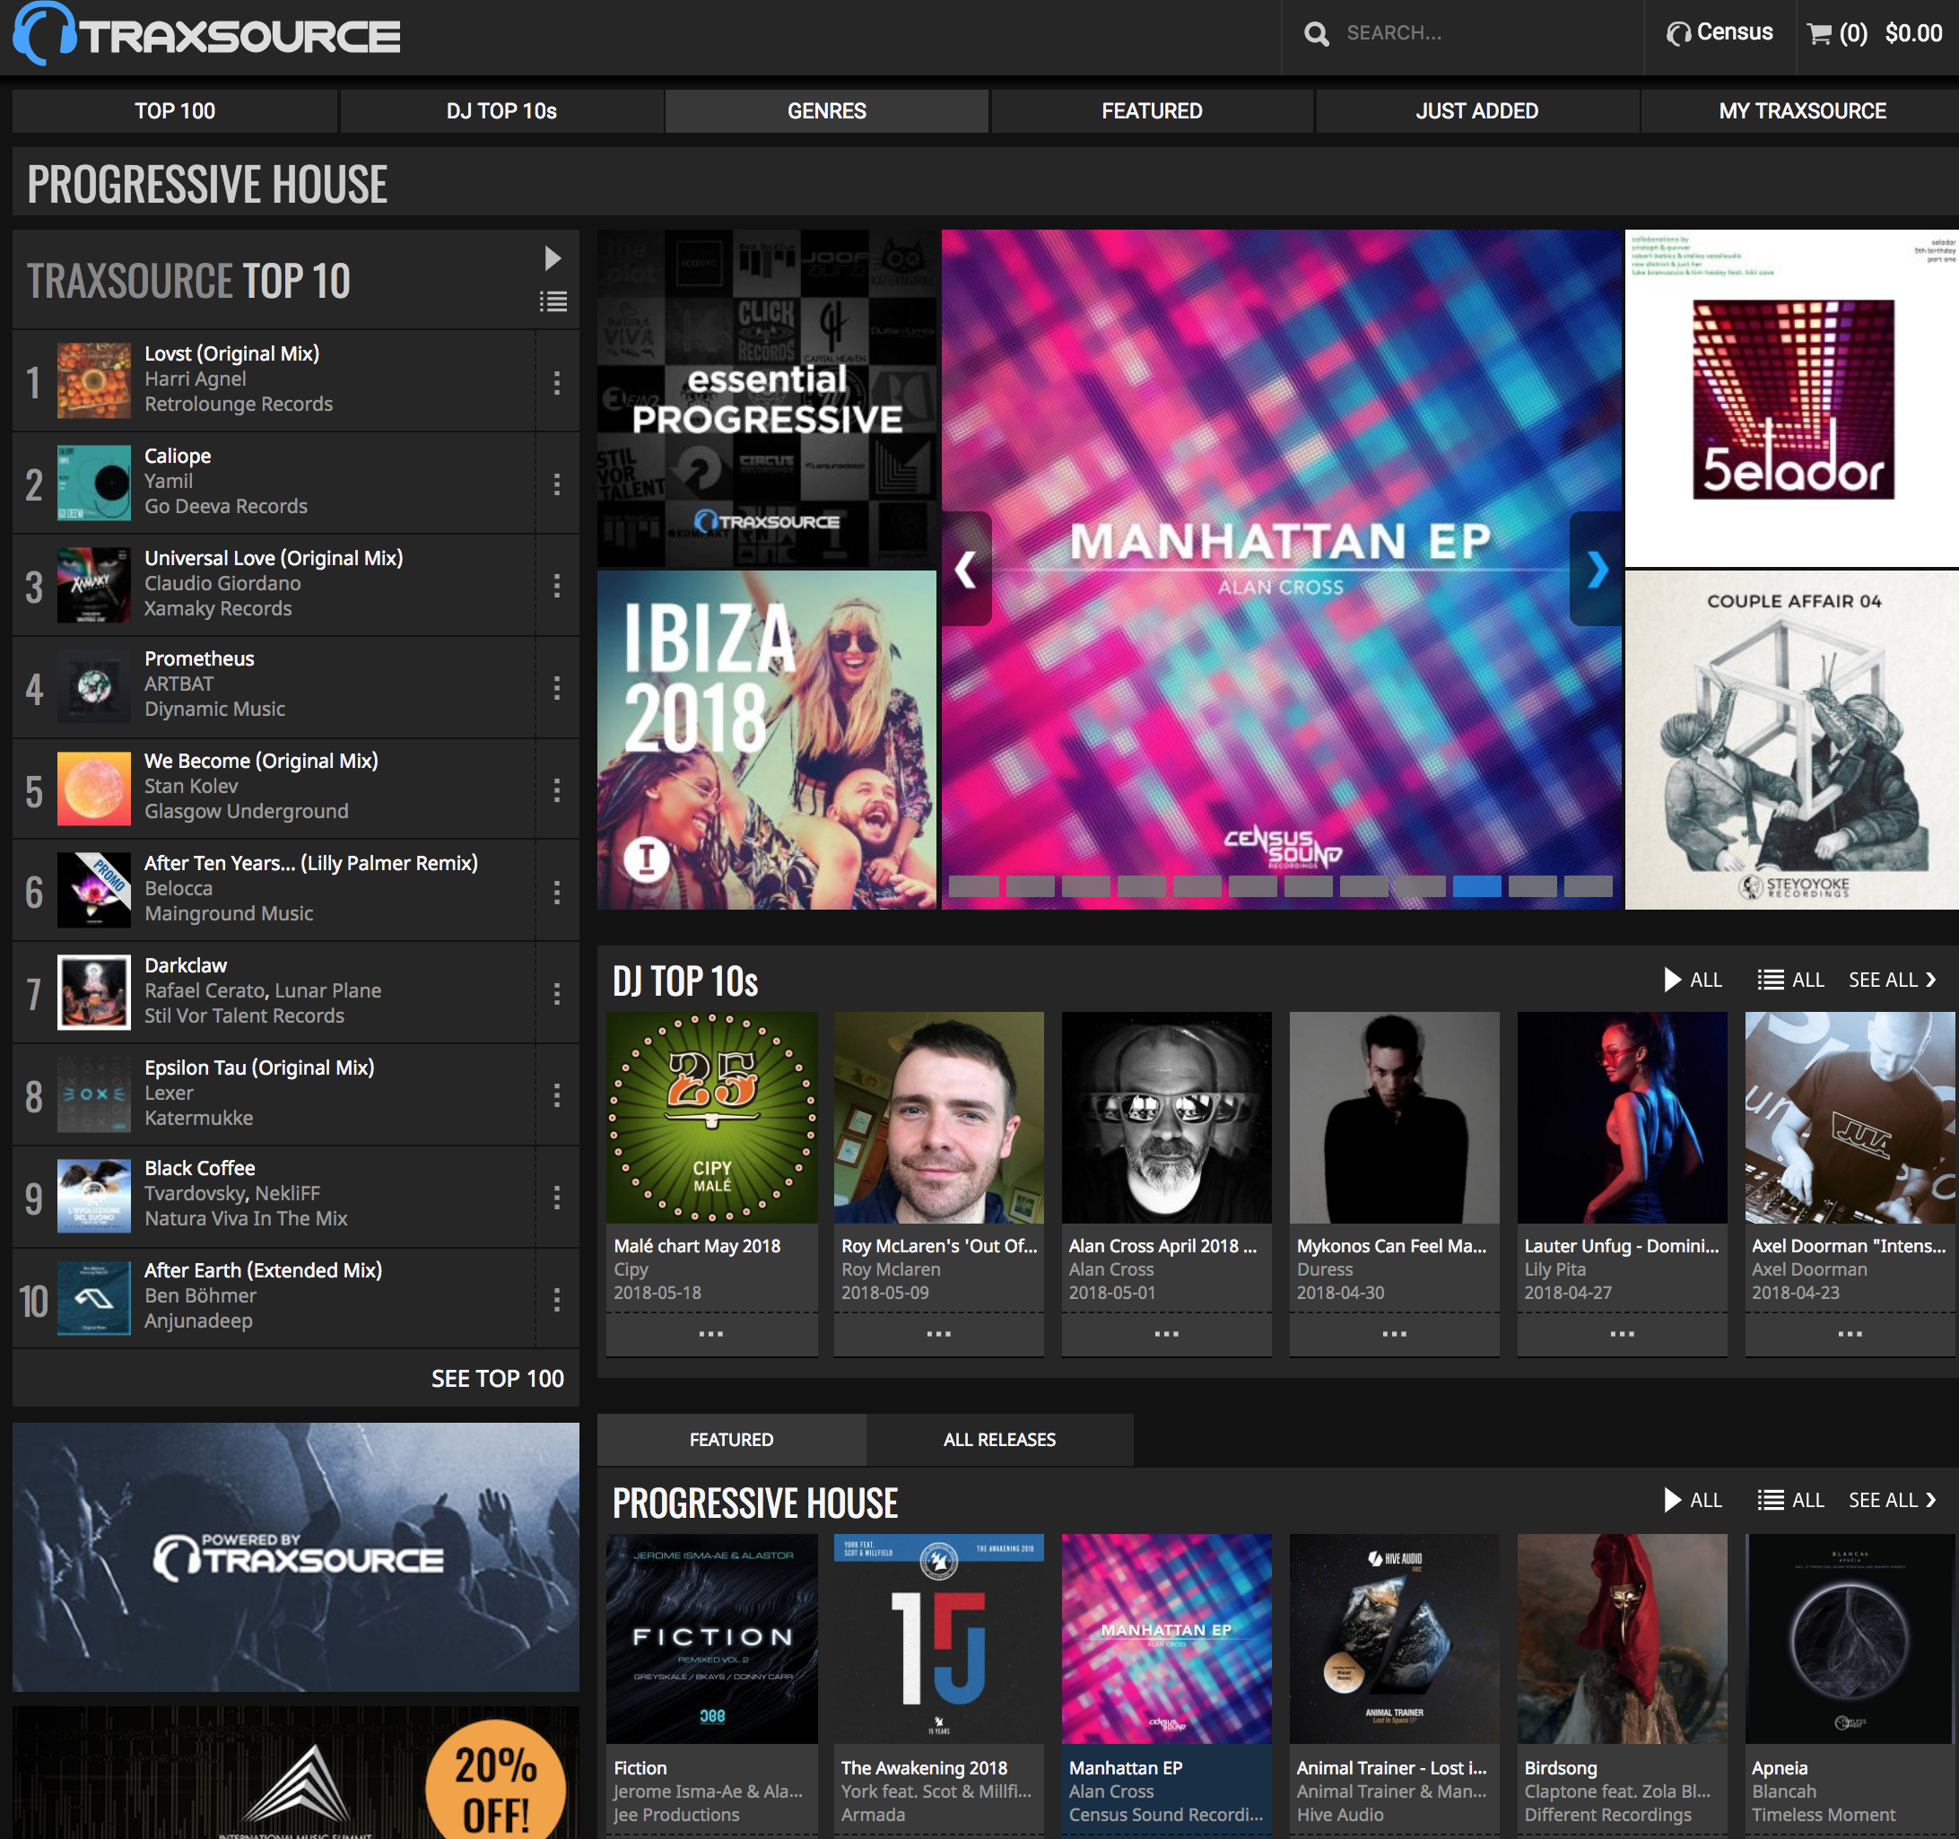Open options menu for Black Coffee track
1959x1839 pixels.
coord(557,1198)
